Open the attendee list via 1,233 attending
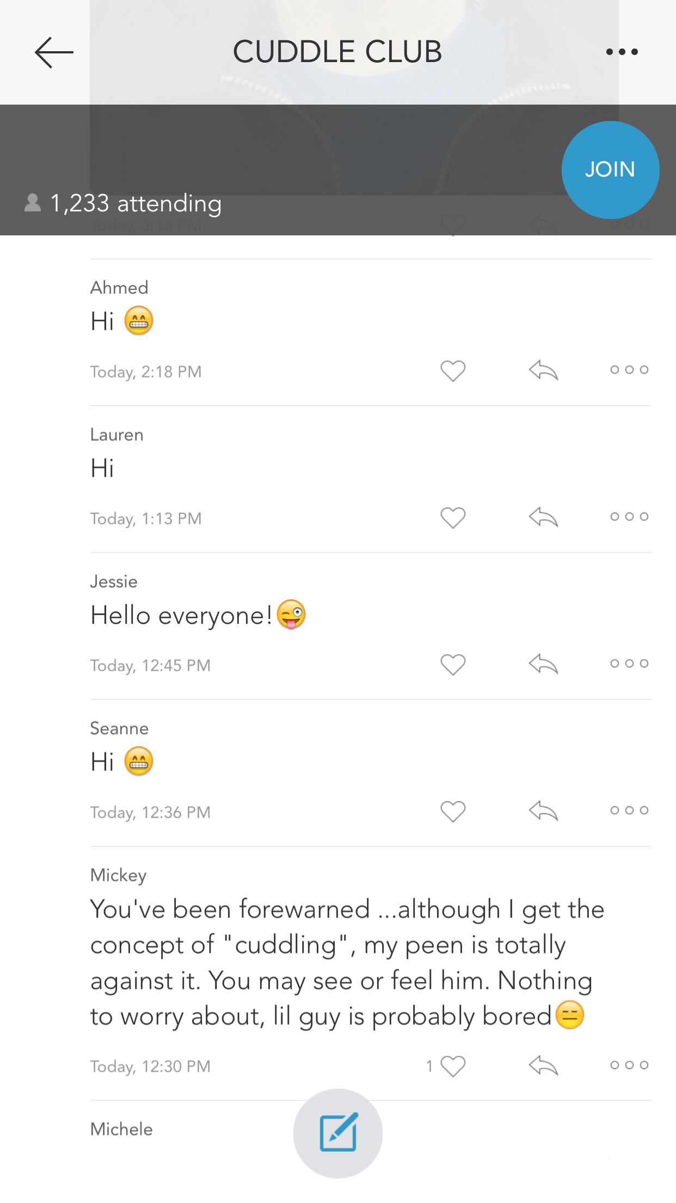676x1203 pixels. point(135,203)
